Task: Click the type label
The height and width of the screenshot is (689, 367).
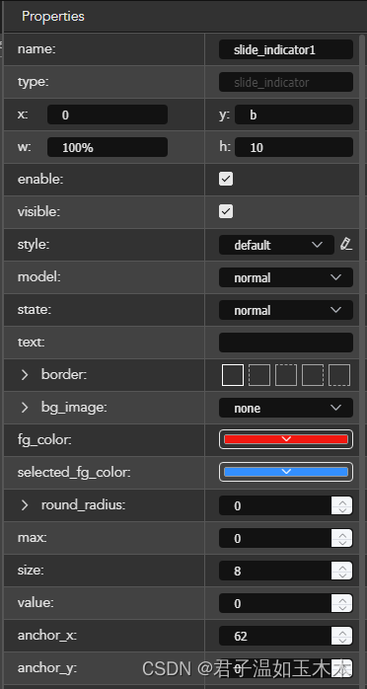Action: coord(33,82)
